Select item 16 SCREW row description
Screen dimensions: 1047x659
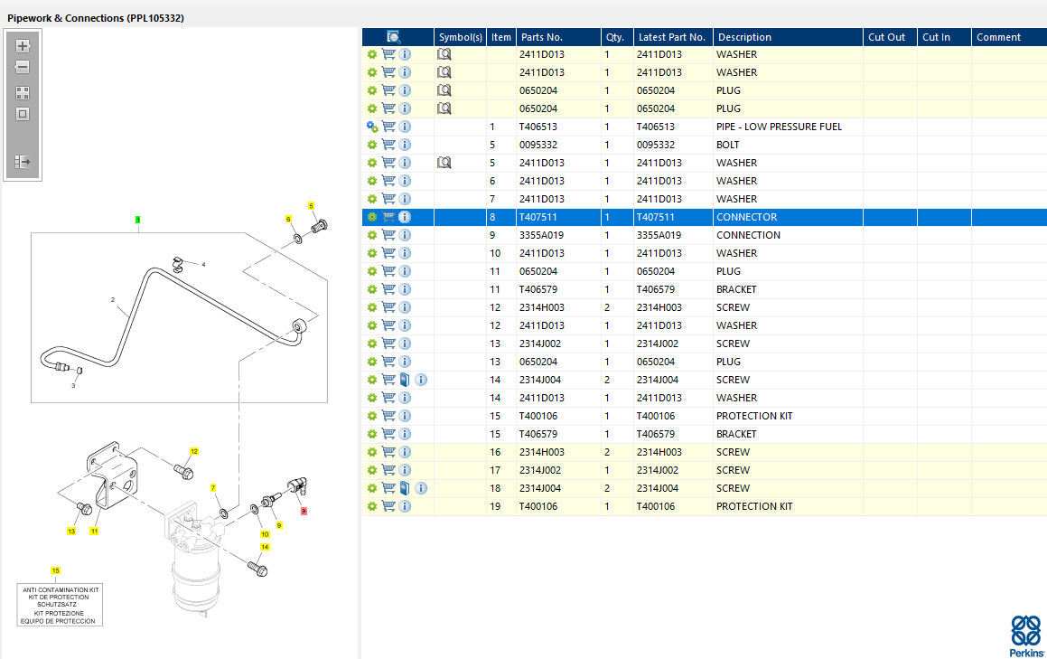(x=734, y=452)
